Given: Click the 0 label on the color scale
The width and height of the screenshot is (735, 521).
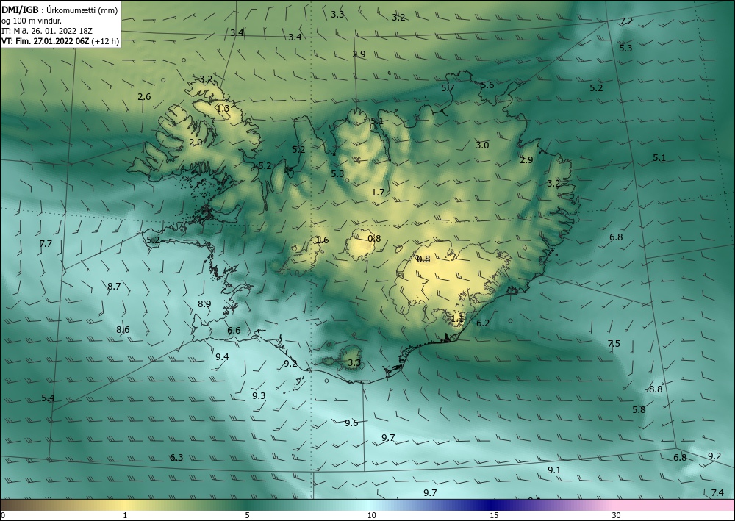Looking at the screenshot, I should coord(3,515).
